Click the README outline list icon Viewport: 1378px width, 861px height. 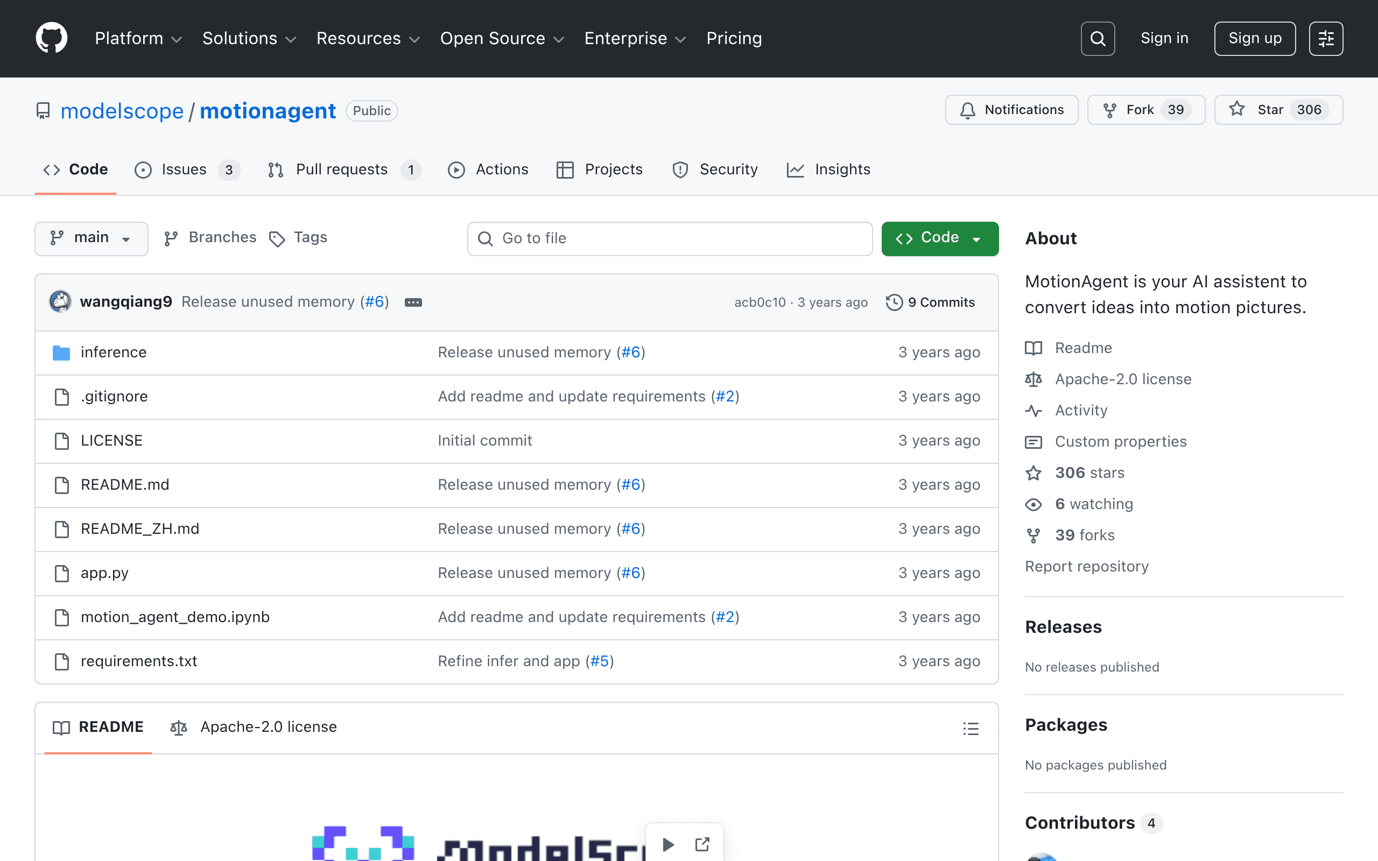click(x=971, y=728)
